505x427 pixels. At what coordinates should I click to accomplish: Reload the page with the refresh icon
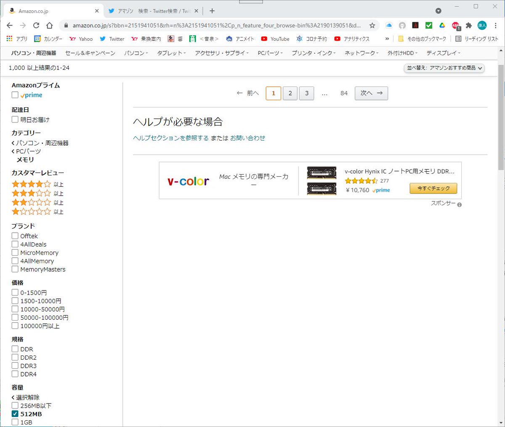36,25
